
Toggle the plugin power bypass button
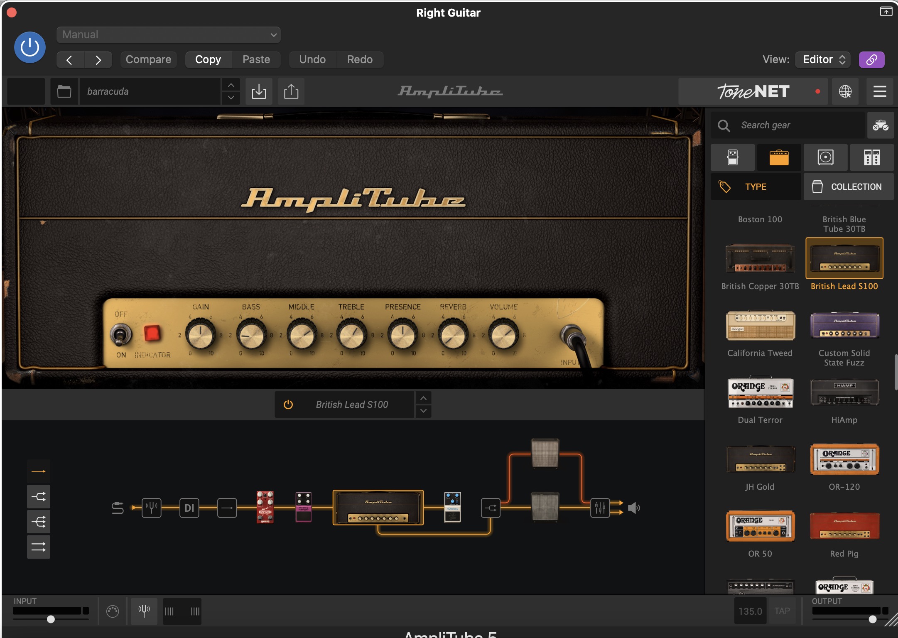30,47
